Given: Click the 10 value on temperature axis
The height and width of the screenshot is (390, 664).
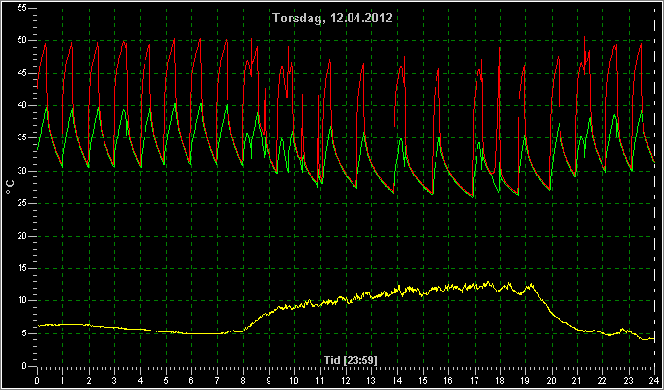Looking at the screenshot, I should pyautogui.click(x=22, y=301).
